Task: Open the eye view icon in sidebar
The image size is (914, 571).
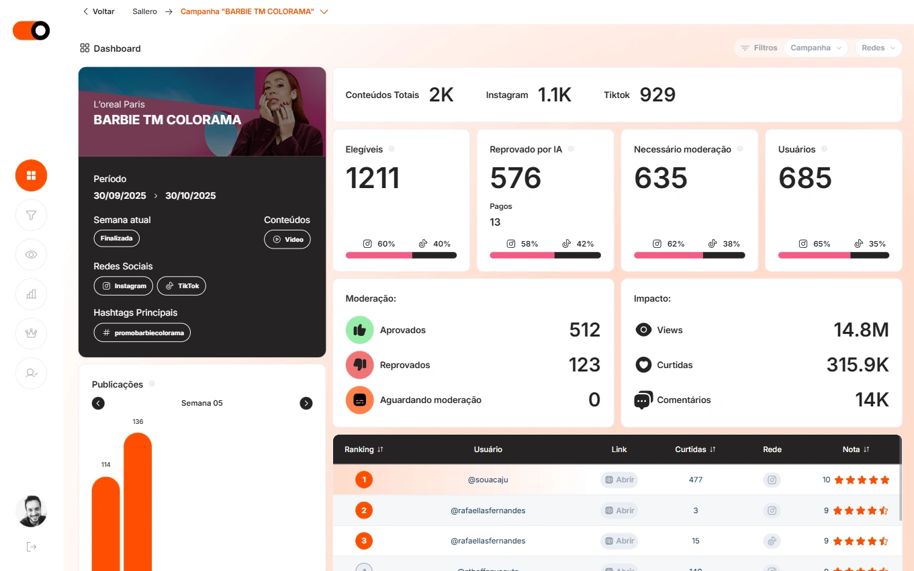Action: point(31,255)
